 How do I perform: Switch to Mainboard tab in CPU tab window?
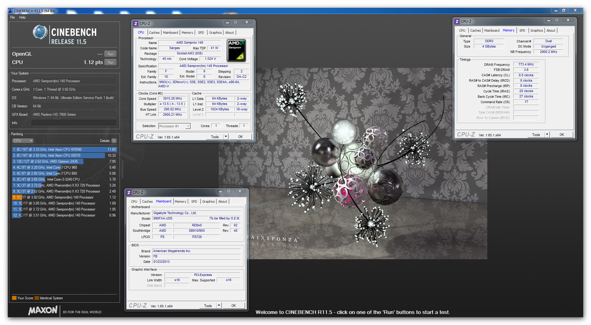171,33
